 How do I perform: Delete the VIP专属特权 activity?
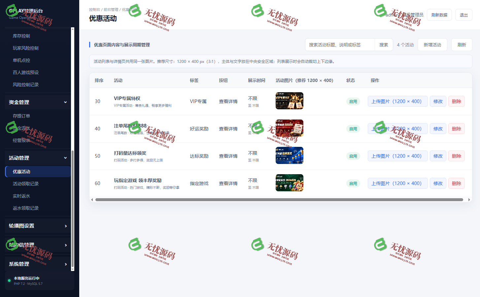456,101
